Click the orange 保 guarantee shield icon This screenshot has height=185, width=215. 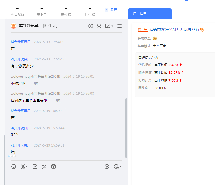pos(202,29)
